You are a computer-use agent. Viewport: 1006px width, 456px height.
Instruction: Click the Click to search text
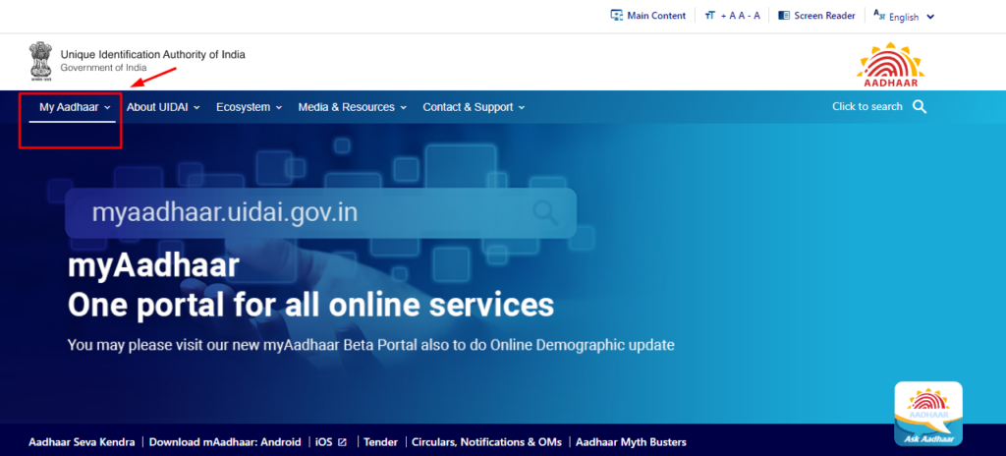pos(866,106)
